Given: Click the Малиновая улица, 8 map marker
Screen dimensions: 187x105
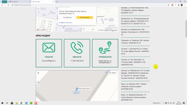Looking at the screenshot, I should click(77, 89).
